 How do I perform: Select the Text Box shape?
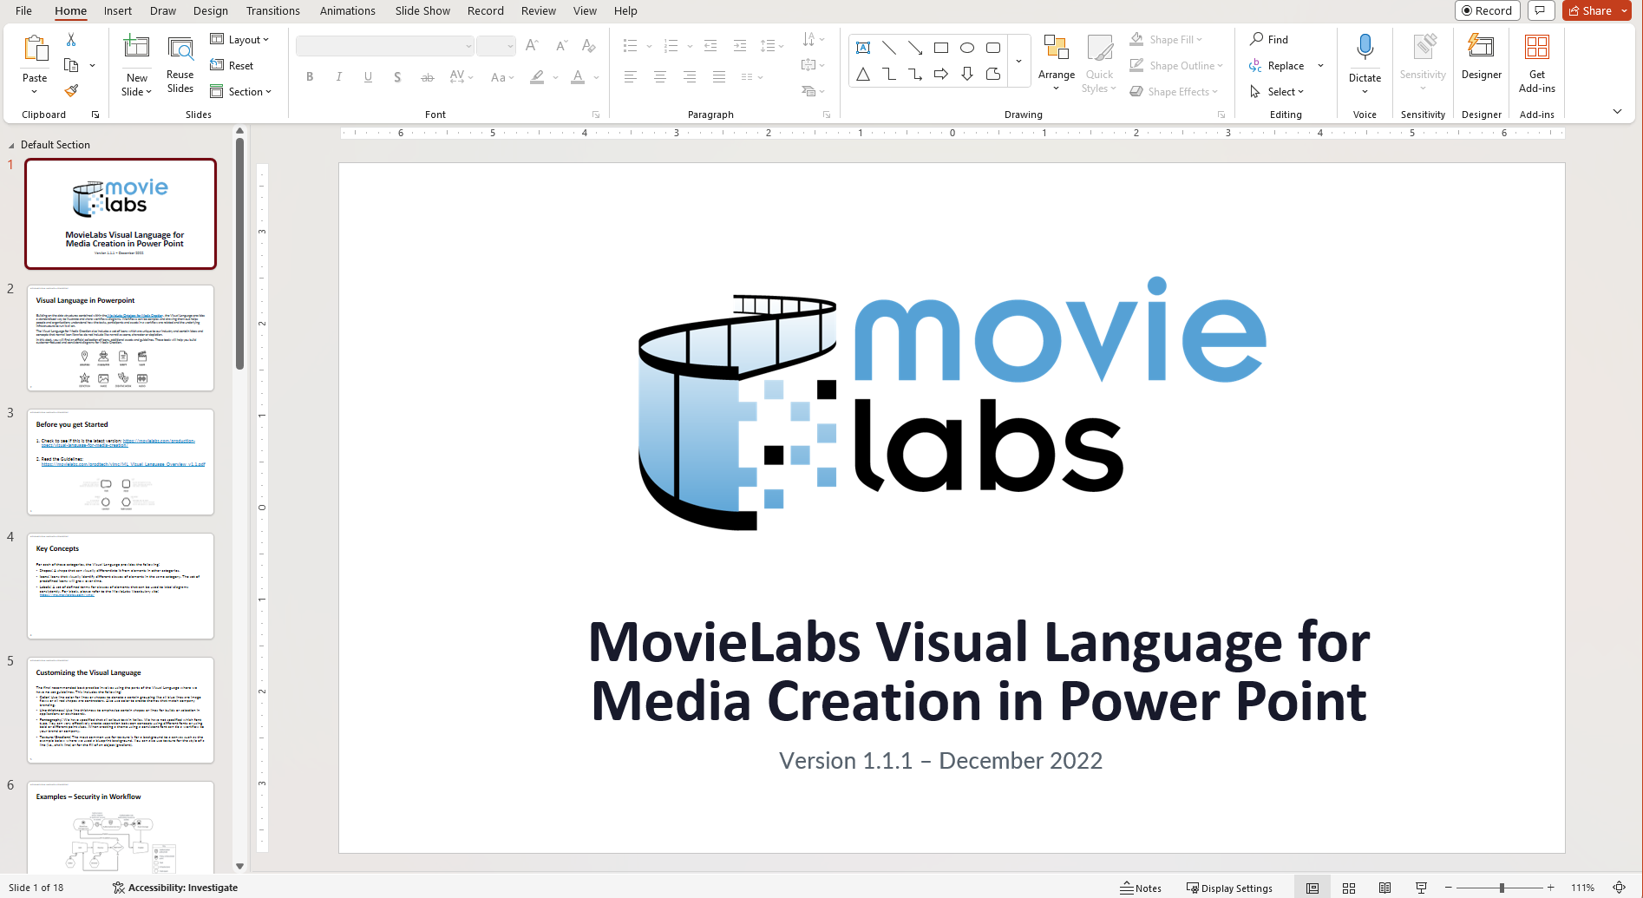tap(863, 48)
